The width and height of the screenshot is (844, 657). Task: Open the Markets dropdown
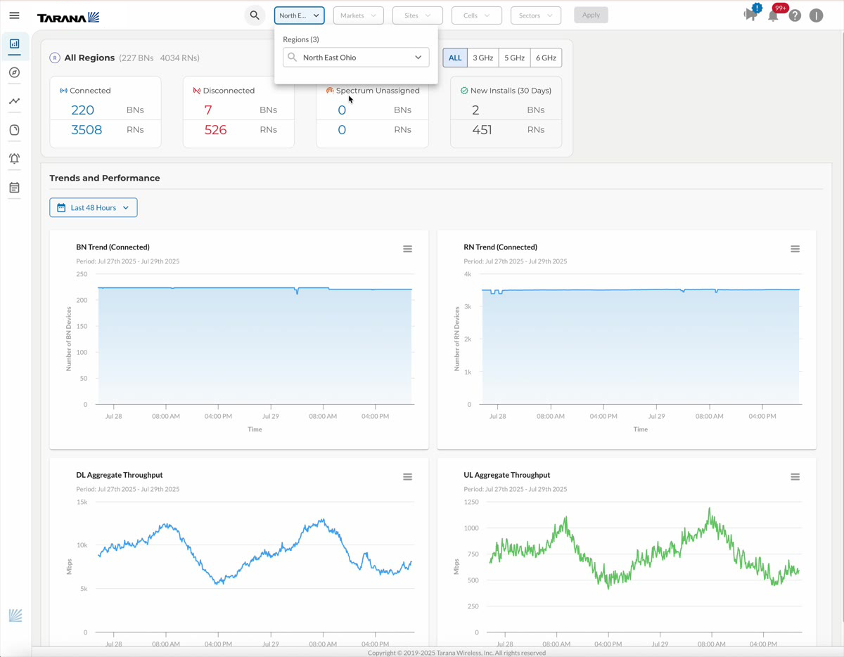(358, 15)
